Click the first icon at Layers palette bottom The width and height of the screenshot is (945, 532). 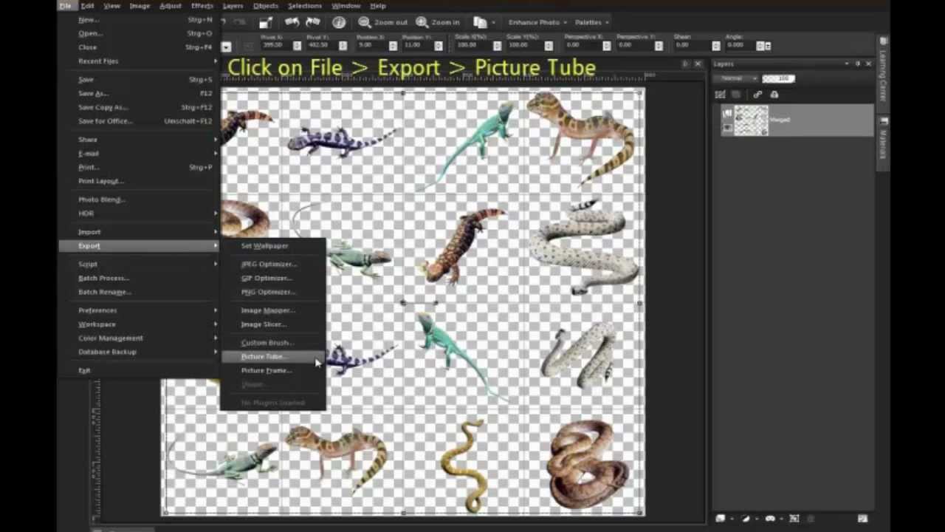[721, 519]
